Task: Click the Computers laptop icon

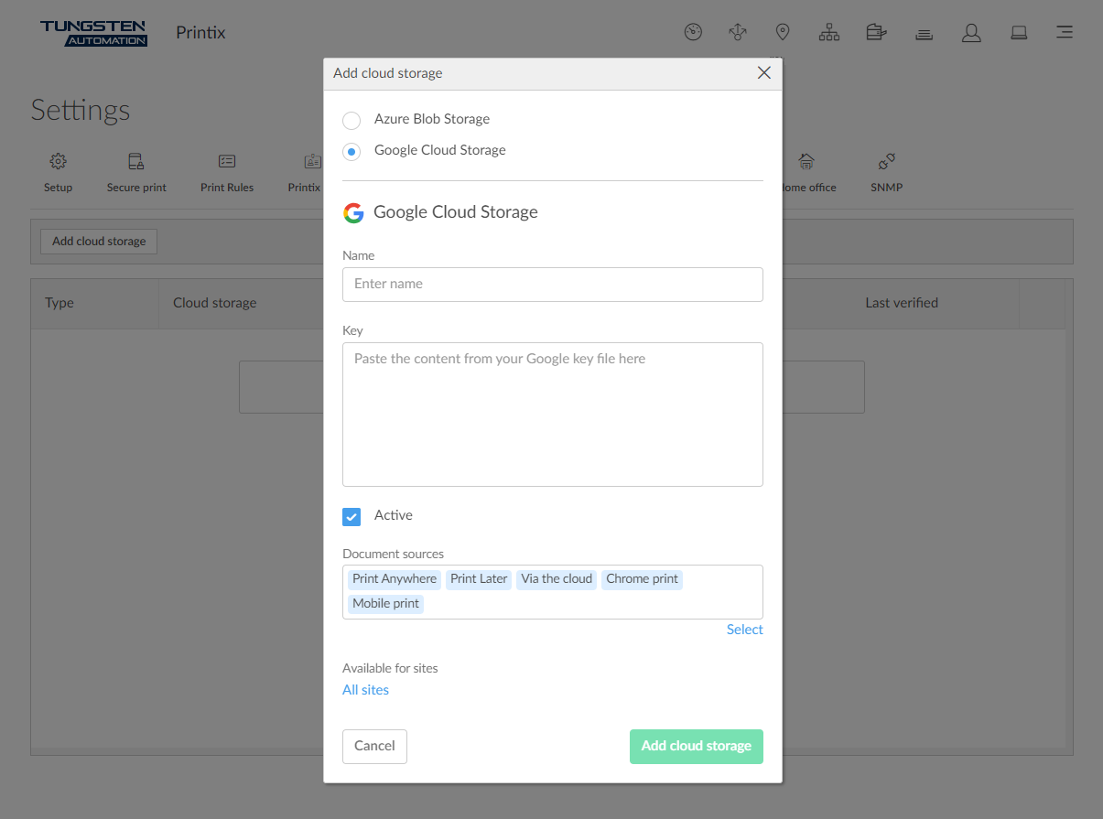Action: pos(1019,32)
